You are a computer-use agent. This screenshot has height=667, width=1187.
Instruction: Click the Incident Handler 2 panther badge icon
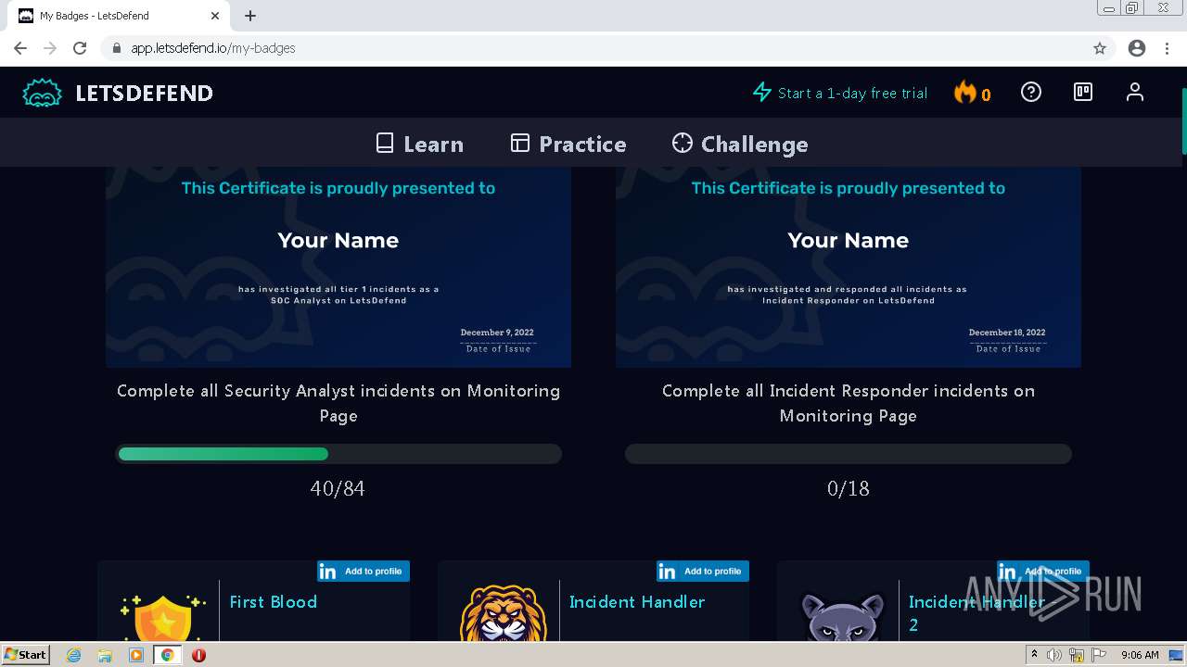tap(842, 617)
